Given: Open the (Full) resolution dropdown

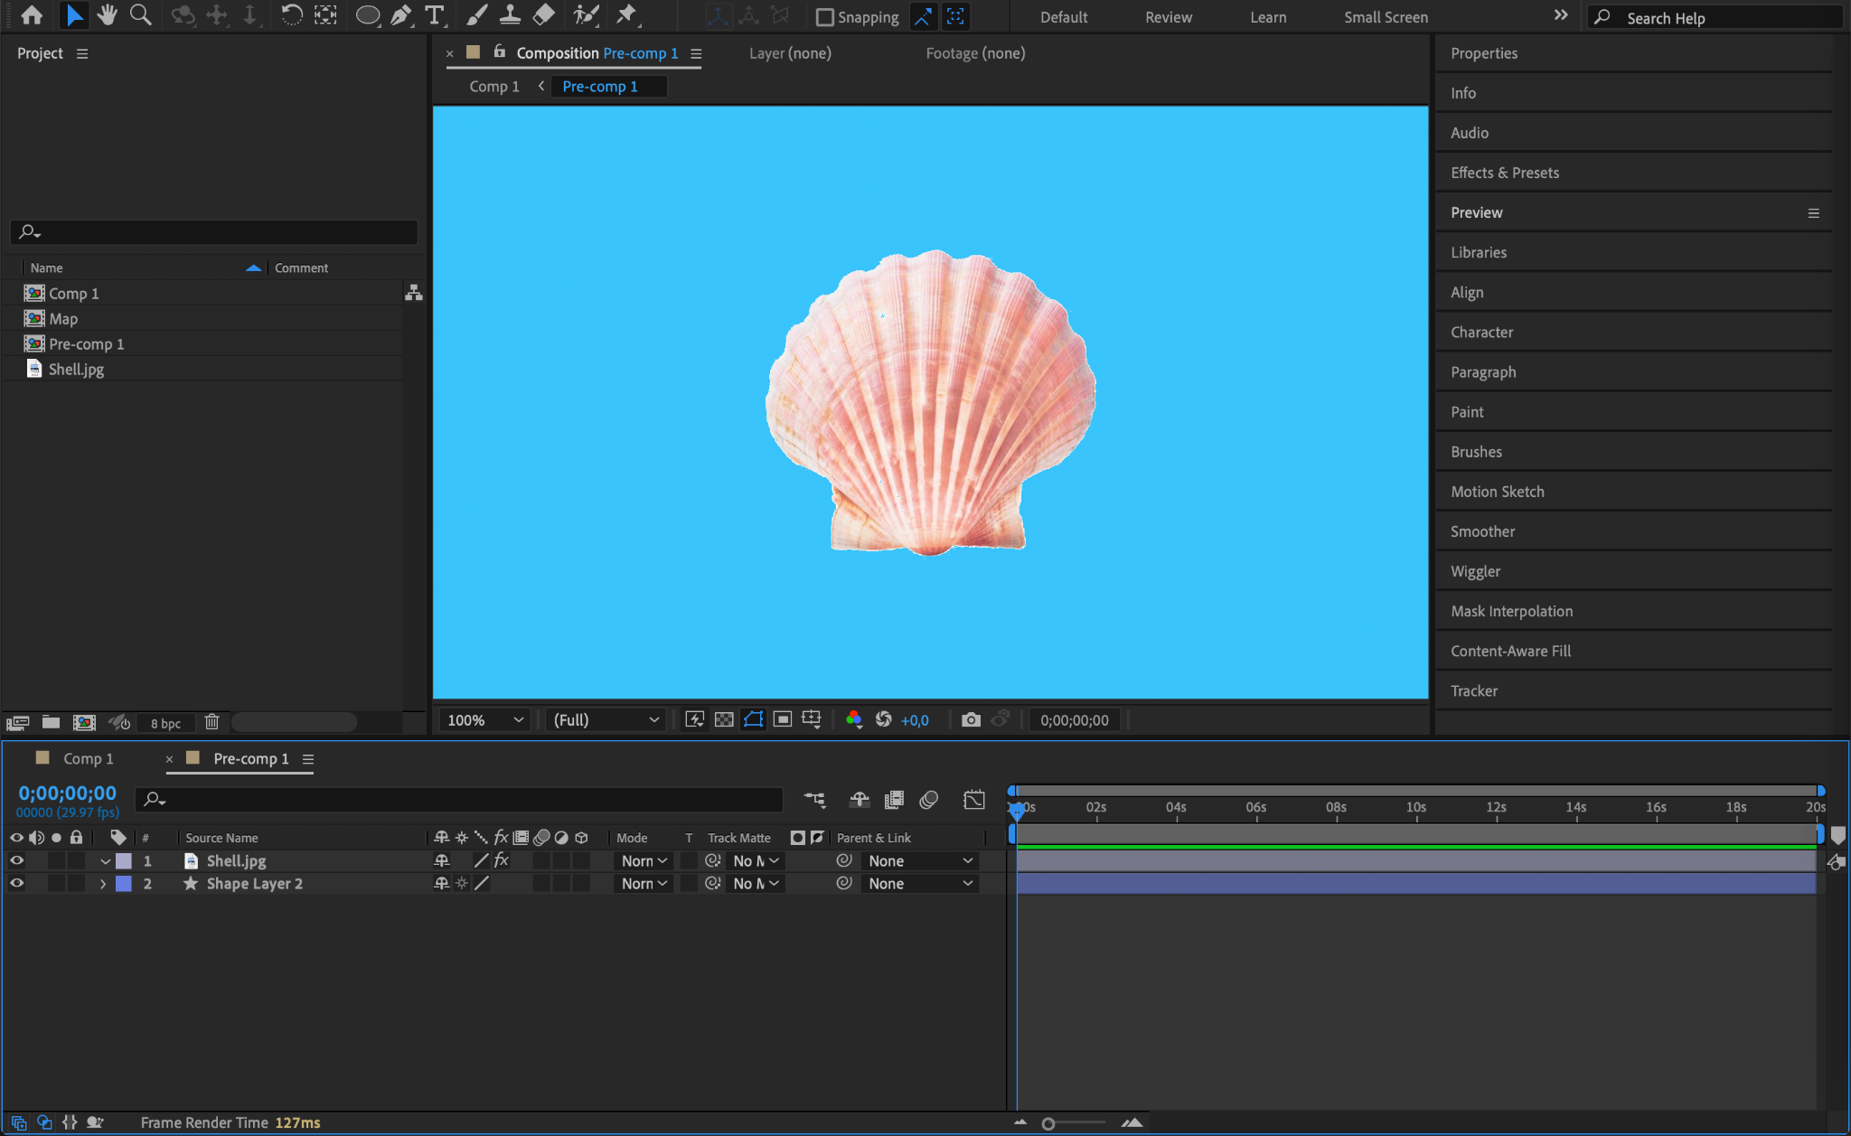Looking at the screenshot, I should point(606,719).
